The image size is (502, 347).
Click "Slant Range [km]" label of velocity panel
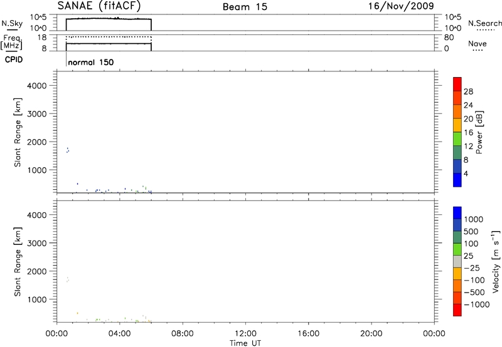[x=18, y=262]
